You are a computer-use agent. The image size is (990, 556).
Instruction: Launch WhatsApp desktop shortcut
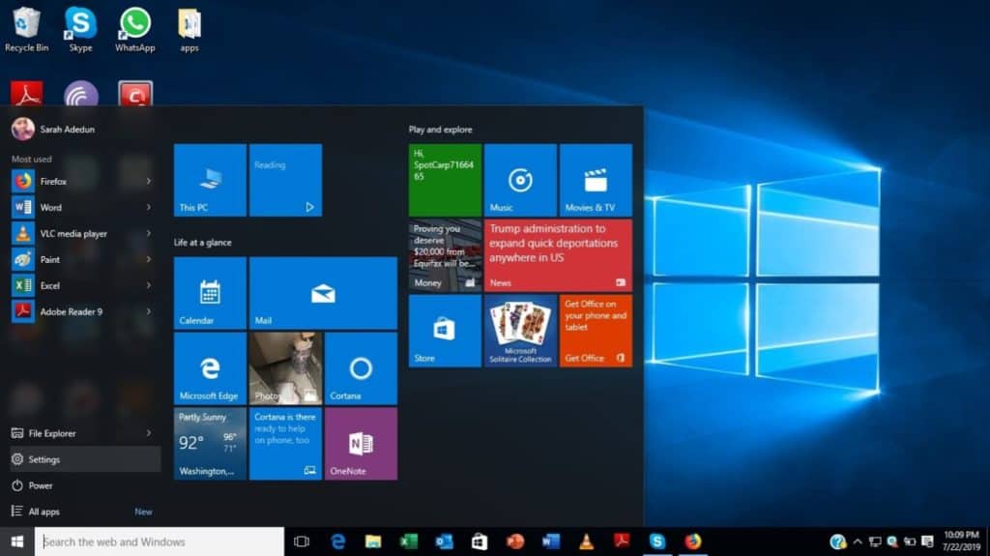point(135,30)
